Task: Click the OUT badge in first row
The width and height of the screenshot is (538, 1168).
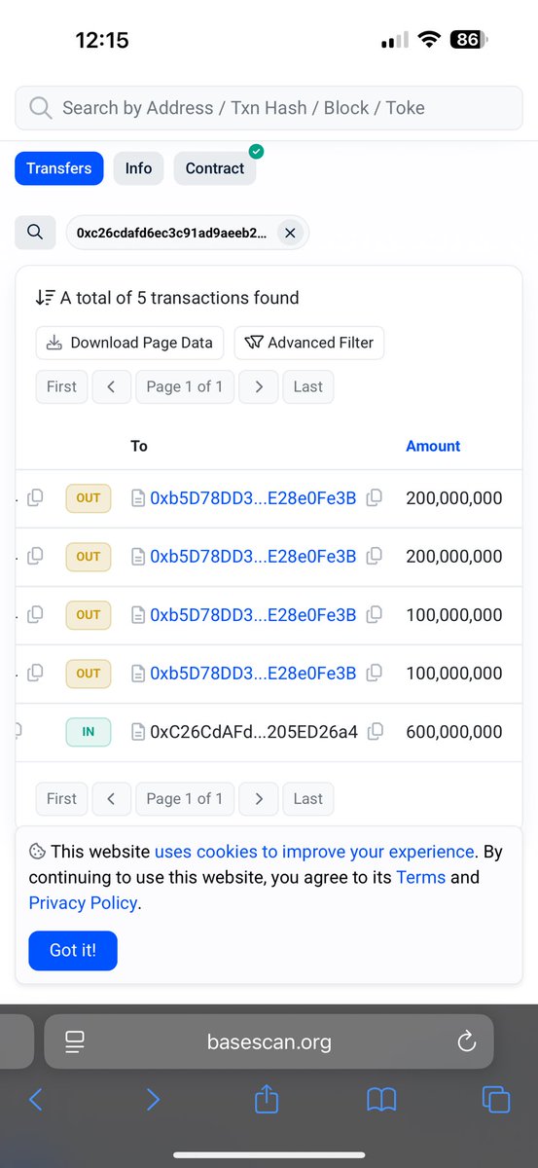Action: 89,498
